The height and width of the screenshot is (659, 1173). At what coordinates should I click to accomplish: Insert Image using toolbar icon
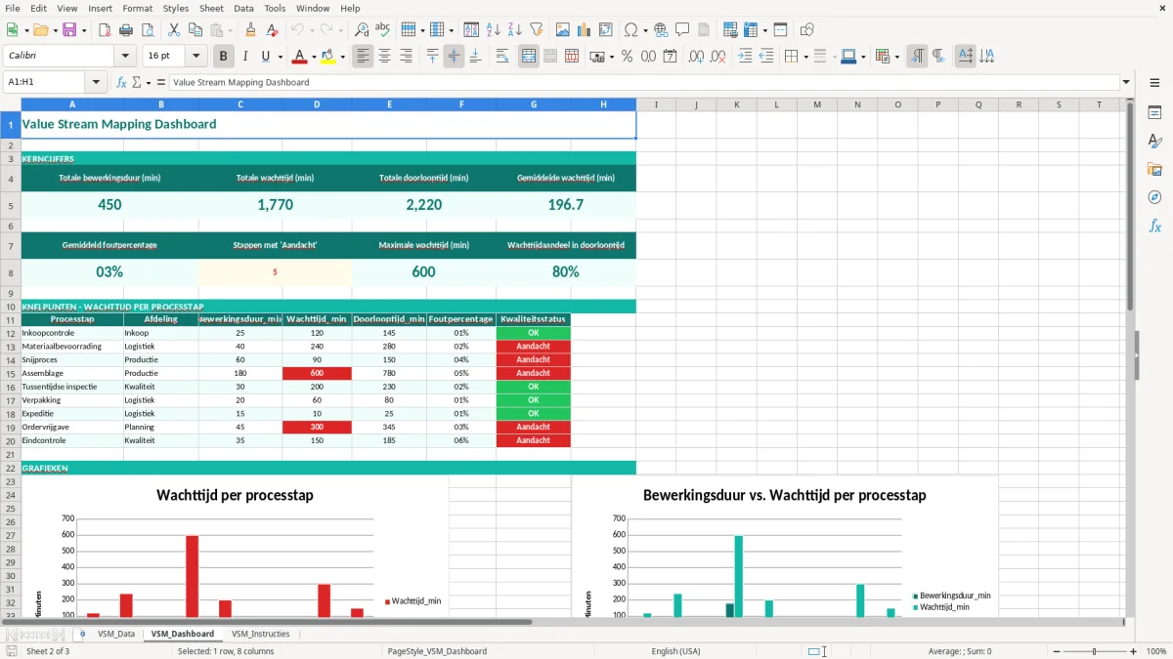click(563, 30)
